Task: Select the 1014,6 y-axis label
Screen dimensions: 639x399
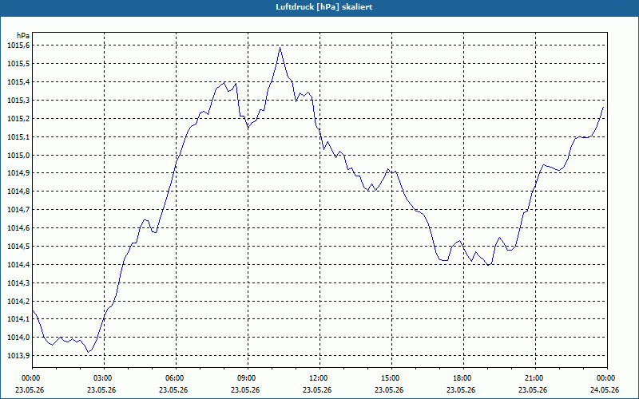Action: click(x=18, y=228)
